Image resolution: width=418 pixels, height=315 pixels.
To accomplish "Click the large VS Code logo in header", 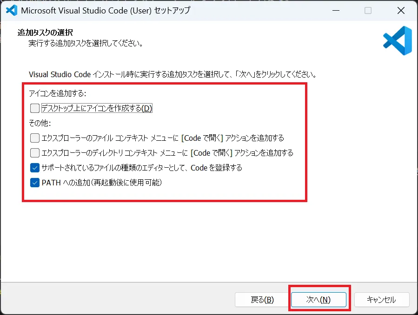I will coord(398,40).
